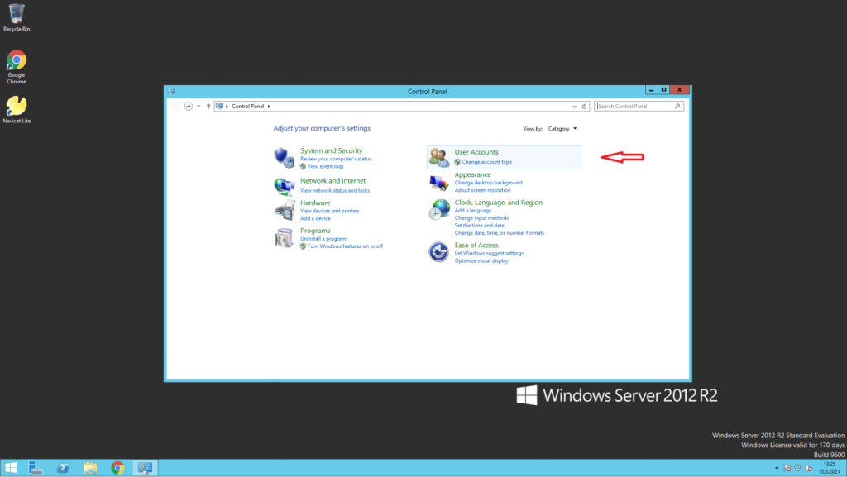Image resolution: width=847 pixels, height=477 pixels.
Task: Click the network icon in system tray
Action: [798, 468]
